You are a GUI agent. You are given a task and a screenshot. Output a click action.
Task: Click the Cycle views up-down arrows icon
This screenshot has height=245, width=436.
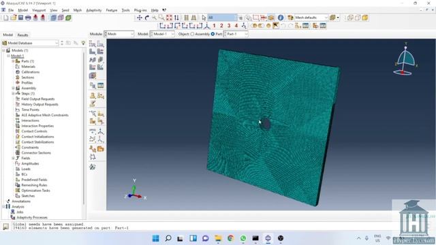(176, 18)
